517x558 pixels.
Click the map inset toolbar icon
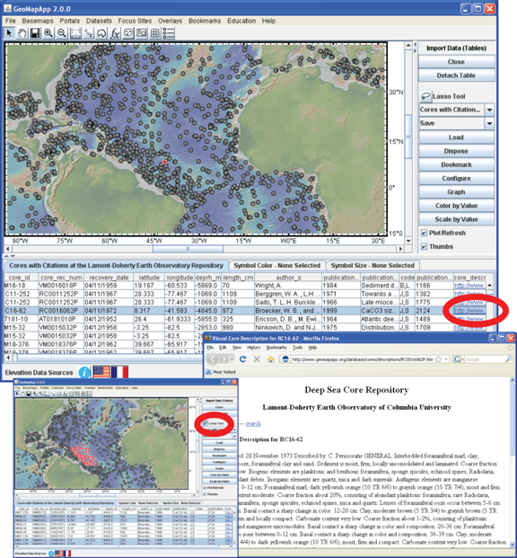tap(142, 33)
